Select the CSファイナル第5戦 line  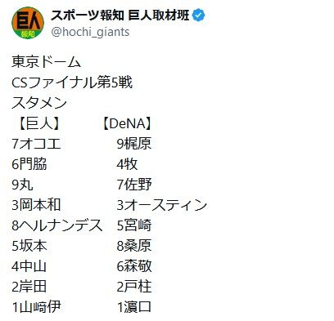coord(72,82)
